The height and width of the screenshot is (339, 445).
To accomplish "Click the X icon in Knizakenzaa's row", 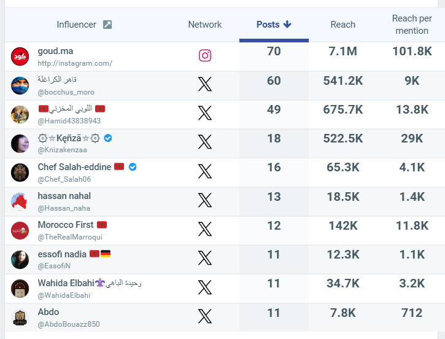I will [x=205, y=142].
